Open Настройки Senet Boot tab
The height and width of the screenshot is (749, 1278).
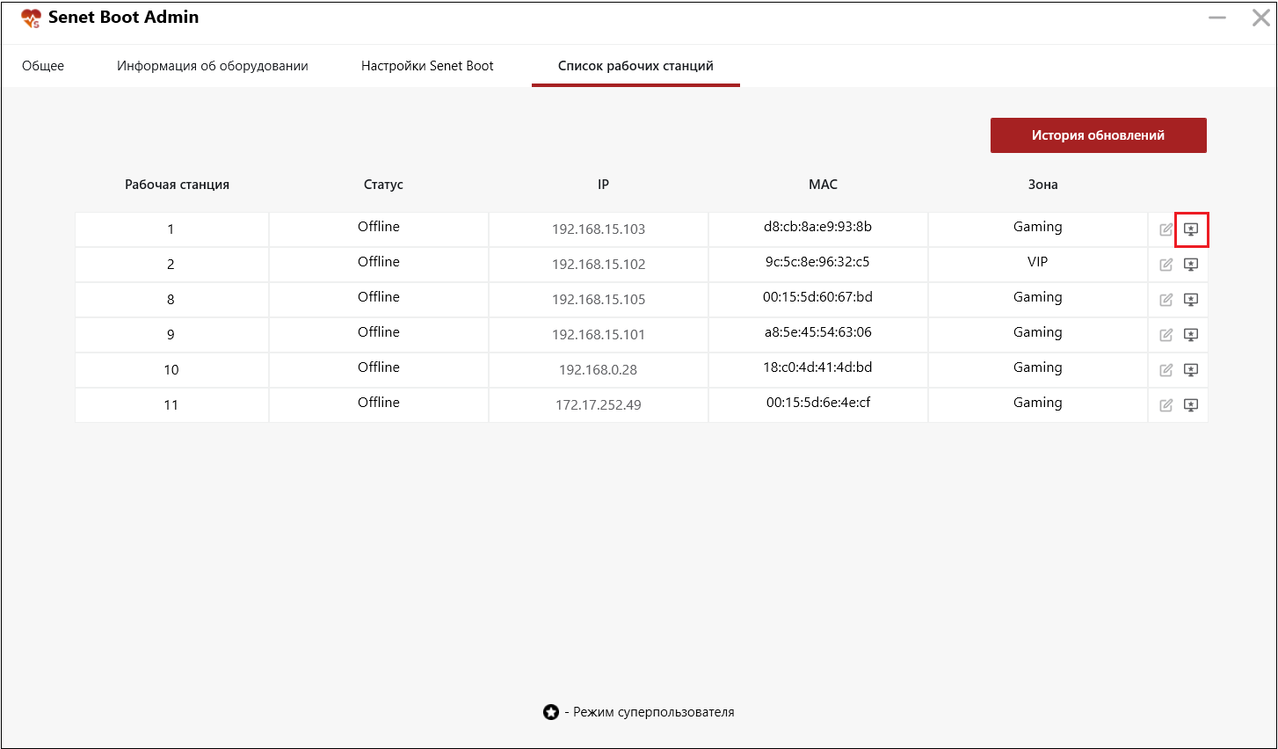[x=427, y=66]
